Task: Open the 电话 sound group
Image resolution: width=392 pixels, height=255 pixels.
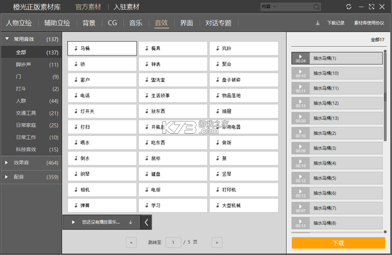Action: coord(102,95)
